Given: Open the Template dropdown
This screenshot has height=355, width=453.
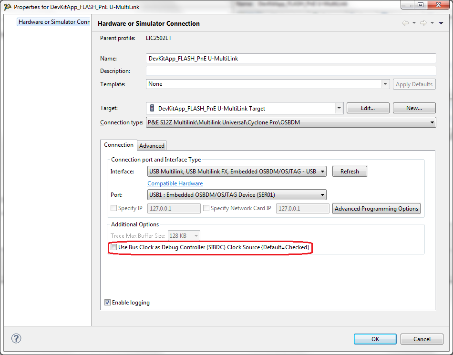Looking at the screenshot, I should click(x=385, y=84).
